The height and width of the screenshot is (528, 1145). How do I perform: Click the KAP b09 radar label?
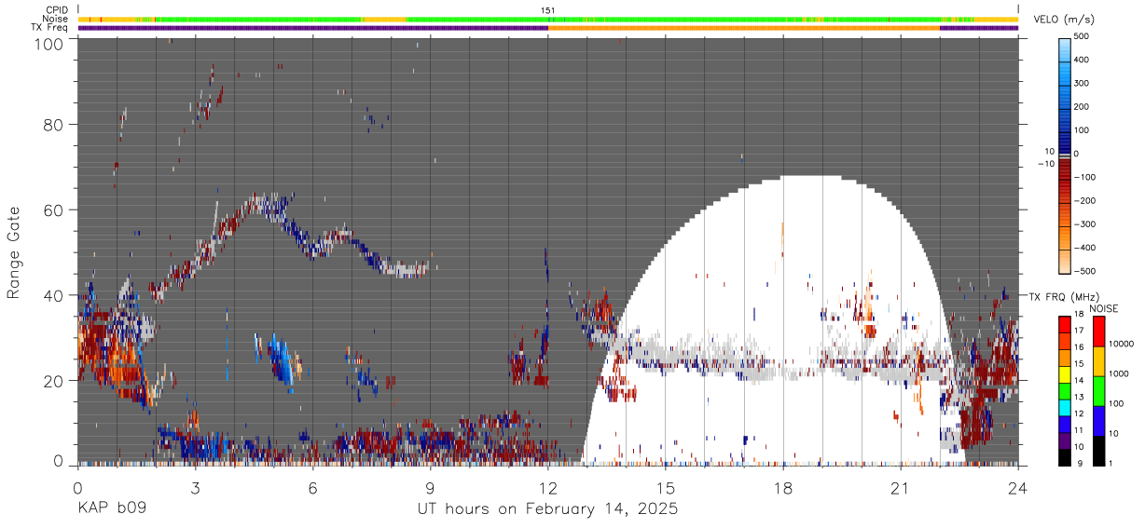click(x=111, y=510)
